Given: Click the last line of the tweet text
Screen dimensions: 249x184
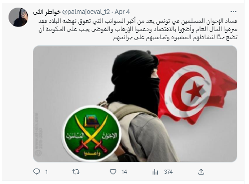Looking at the screenshot, I should (x=175, y=37).
